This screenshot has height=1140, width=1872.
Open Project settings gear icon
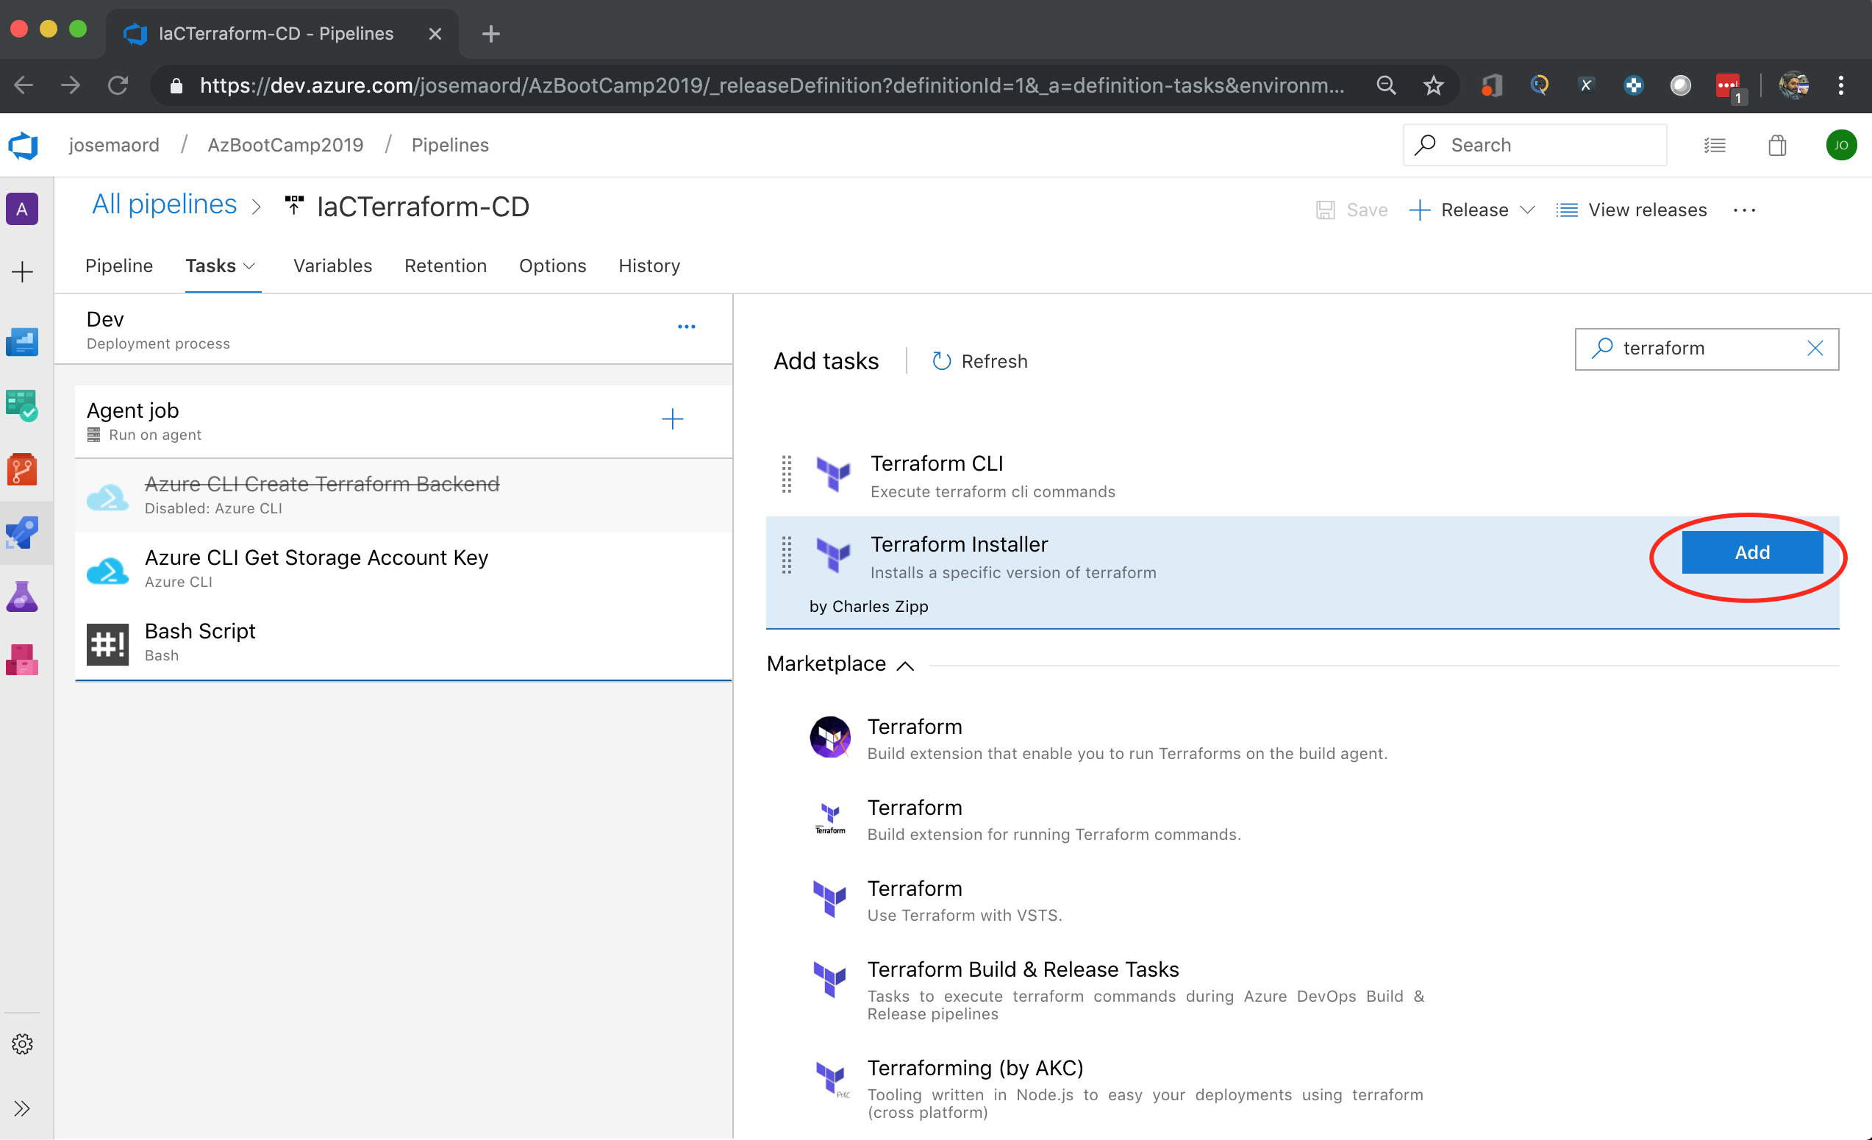(22, 1044)
